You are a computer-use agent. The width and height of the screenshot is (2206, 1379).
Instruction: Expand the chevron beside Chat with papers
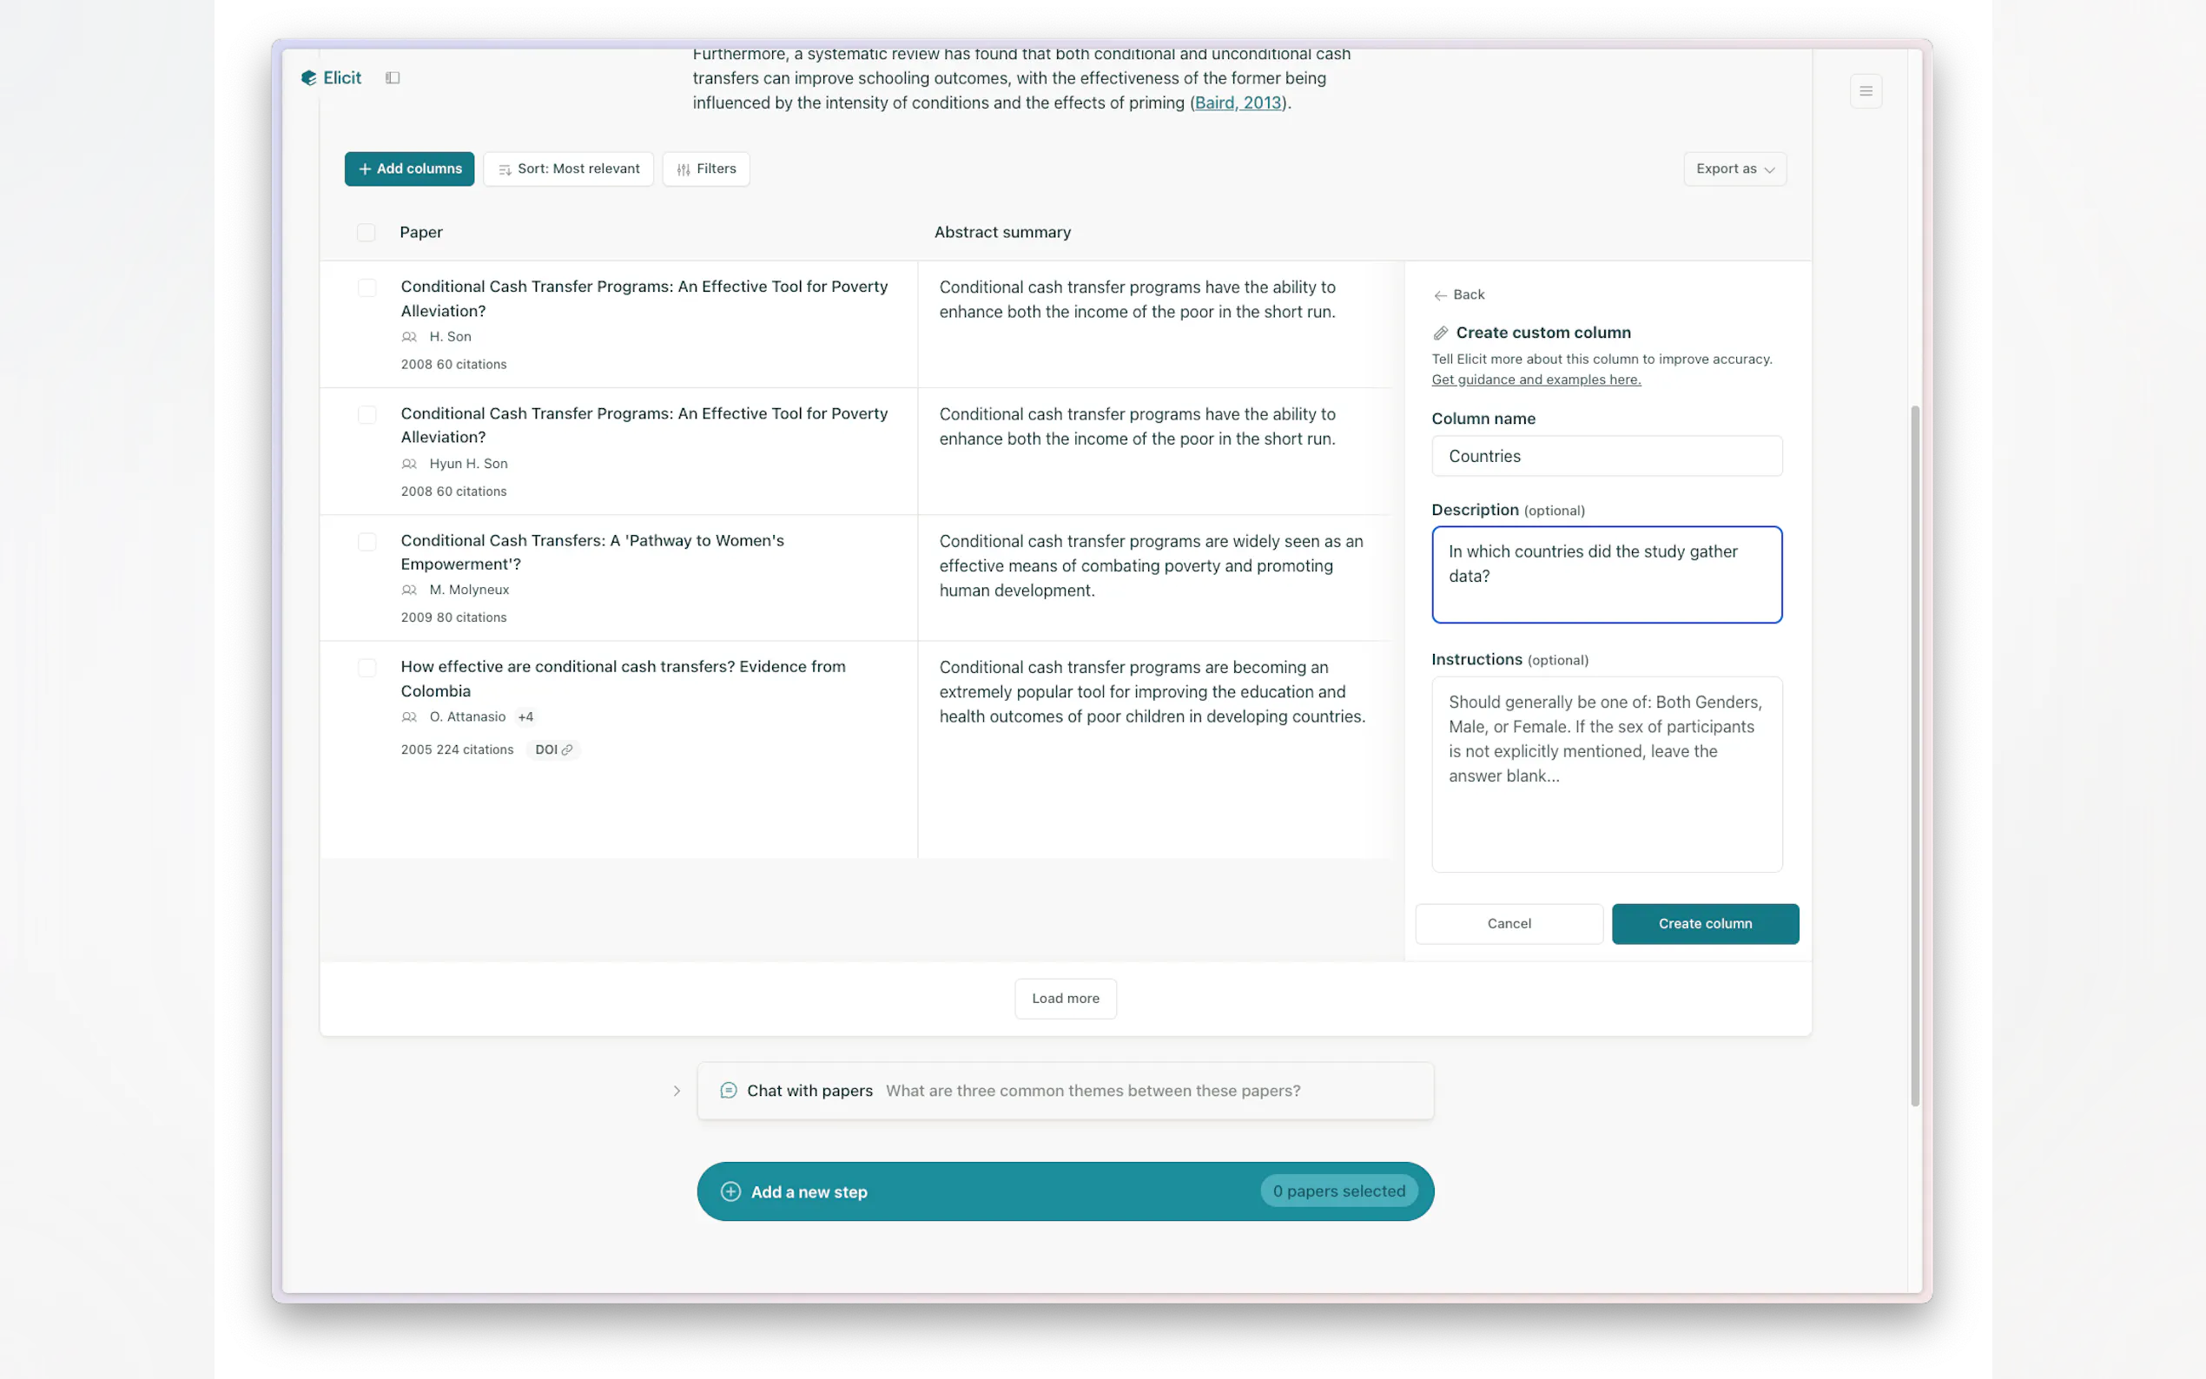point(677,1090)
